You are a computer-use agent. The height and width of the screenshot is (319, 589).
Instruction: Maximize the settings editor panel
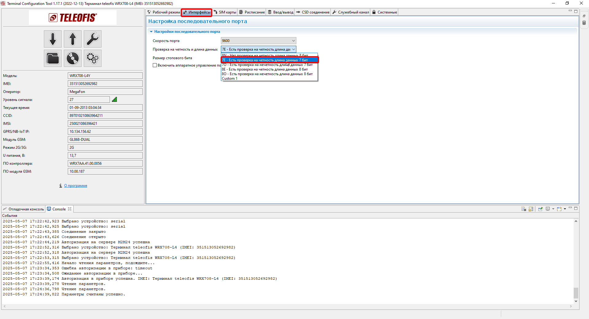coord(576,11)
